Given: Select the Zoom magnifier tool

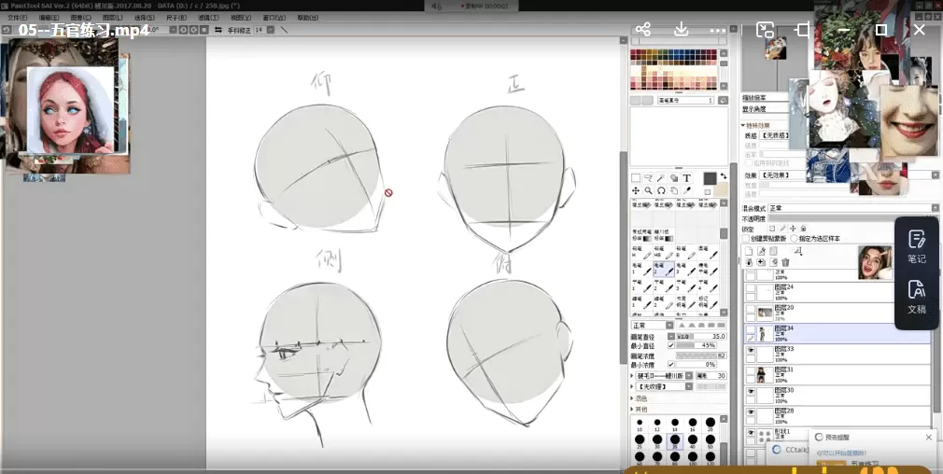Looking at the screenshot, I should pyautogui.click(x=648, y=191).
